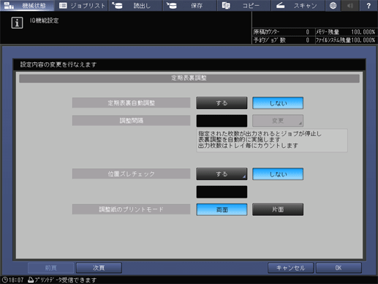Click the 位置ズレチェック label
Image resolution: width=378 pixels, height=284 pixels.
131,173
